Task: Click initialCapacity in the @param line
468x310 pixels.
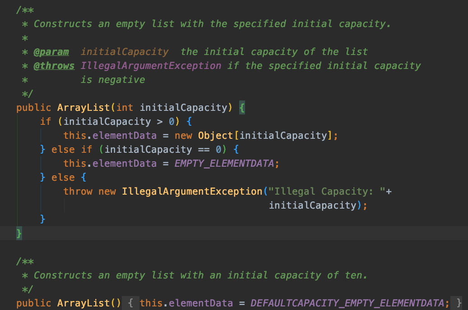Action: click(x=125, y=52)
